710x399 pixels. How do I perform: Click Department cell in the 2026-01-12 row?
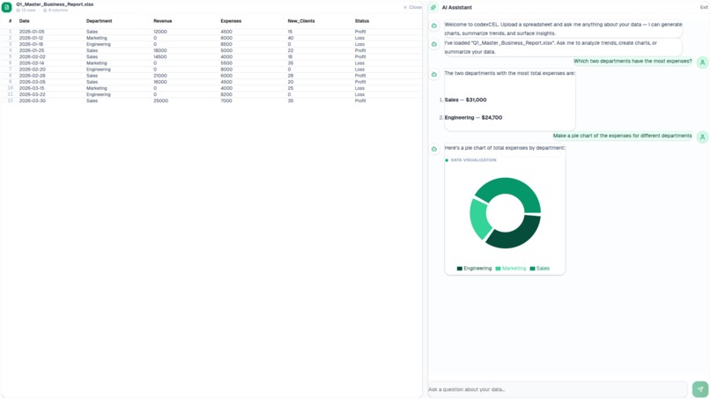pos(96,38)
